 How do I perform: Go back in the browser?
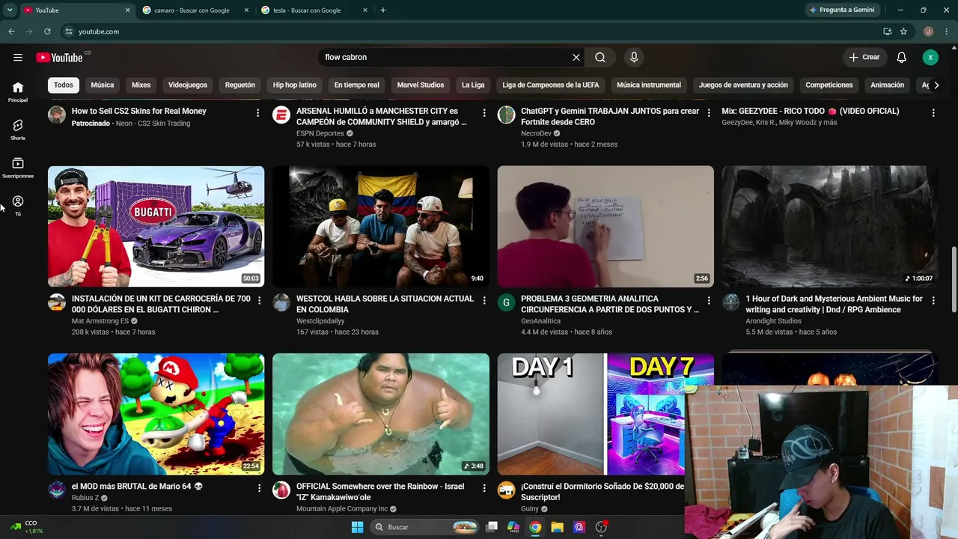(x=11, y=31)
